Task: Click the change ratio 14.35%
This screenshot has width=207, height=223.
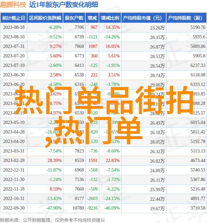Action: click(x=113, y=27)
